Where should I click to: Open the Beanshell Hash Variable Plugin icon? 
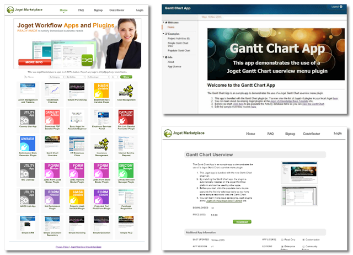pyautogui.click(x=101, y=91)
